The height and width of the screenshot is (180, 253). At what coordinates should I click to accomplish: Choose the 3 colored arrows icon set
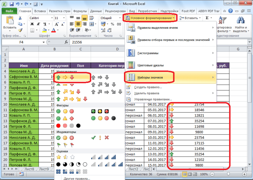pyautogui.click(x=65, y=77)
